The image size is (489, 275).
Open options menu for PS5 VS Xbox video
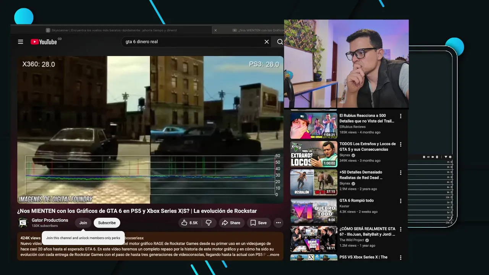click(400, 257)
